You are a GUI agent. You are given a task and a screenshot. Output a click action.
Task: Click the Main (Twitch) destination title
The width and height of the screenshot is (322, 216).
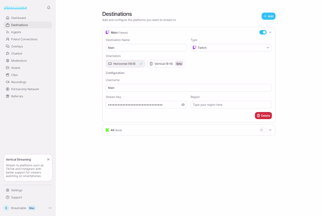tap(119, 33)
